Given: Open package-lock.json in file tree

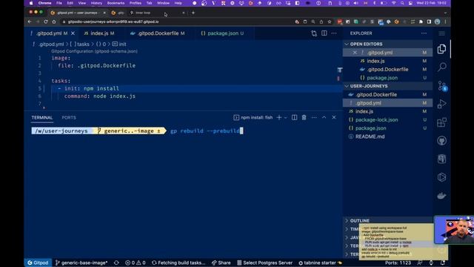Looking at the screenshot, I should coord(376,120).
